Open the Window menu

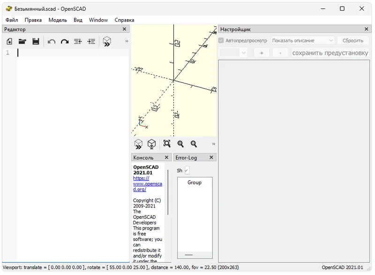pyautogui.click(x=98, y=20)
